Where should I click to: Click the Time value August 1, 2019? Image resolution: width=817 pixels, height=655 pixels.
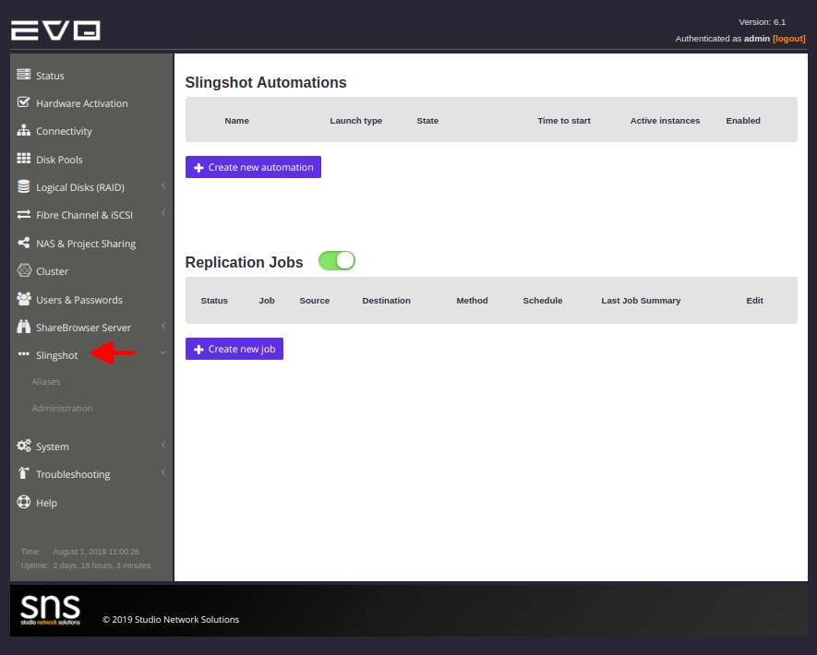pyautogui.click(x=96, y=552)
